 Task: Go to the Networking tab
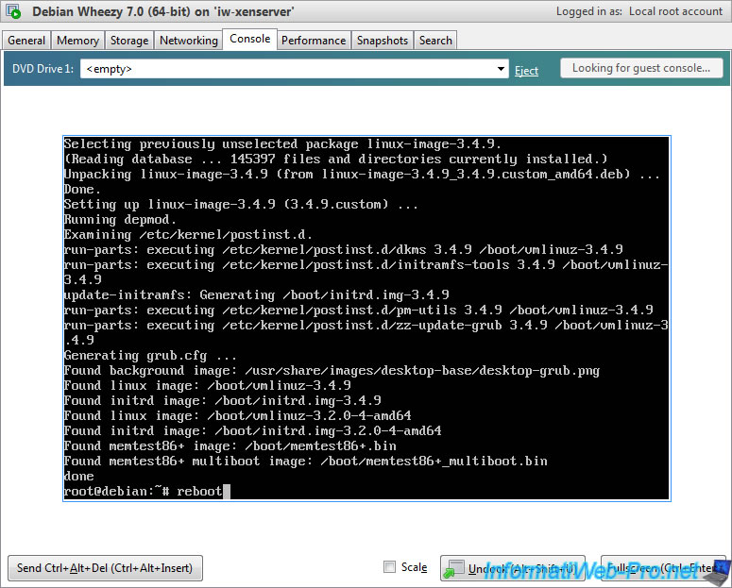tap(189, 41)
